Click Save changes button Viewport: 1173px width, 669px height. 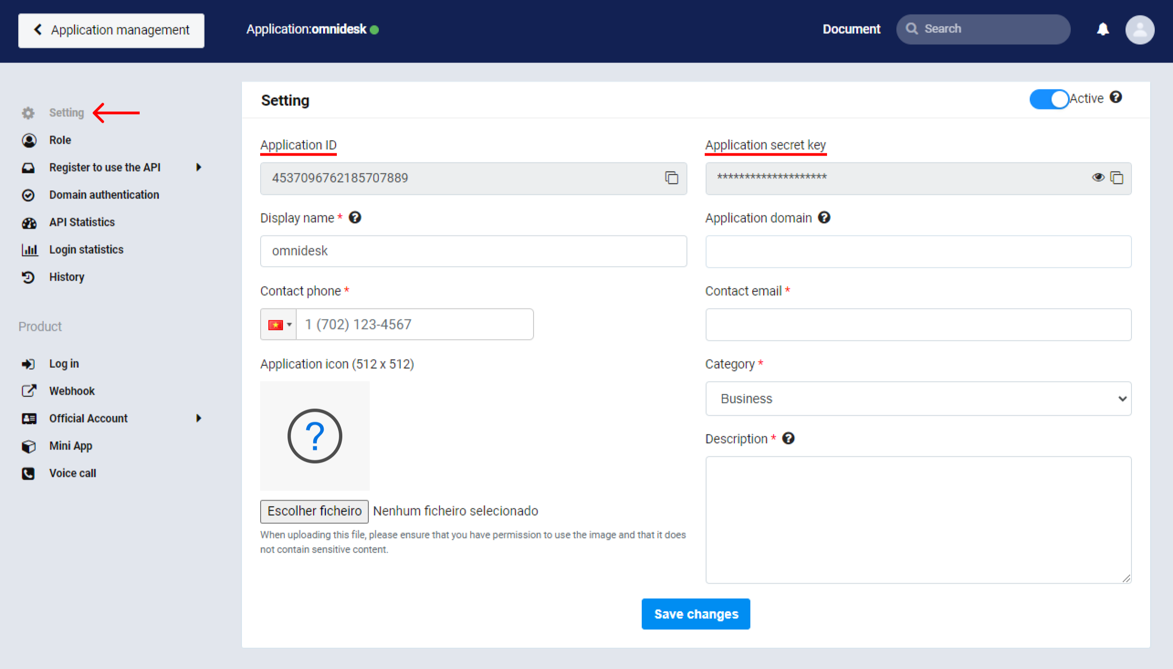pos(696,614)
